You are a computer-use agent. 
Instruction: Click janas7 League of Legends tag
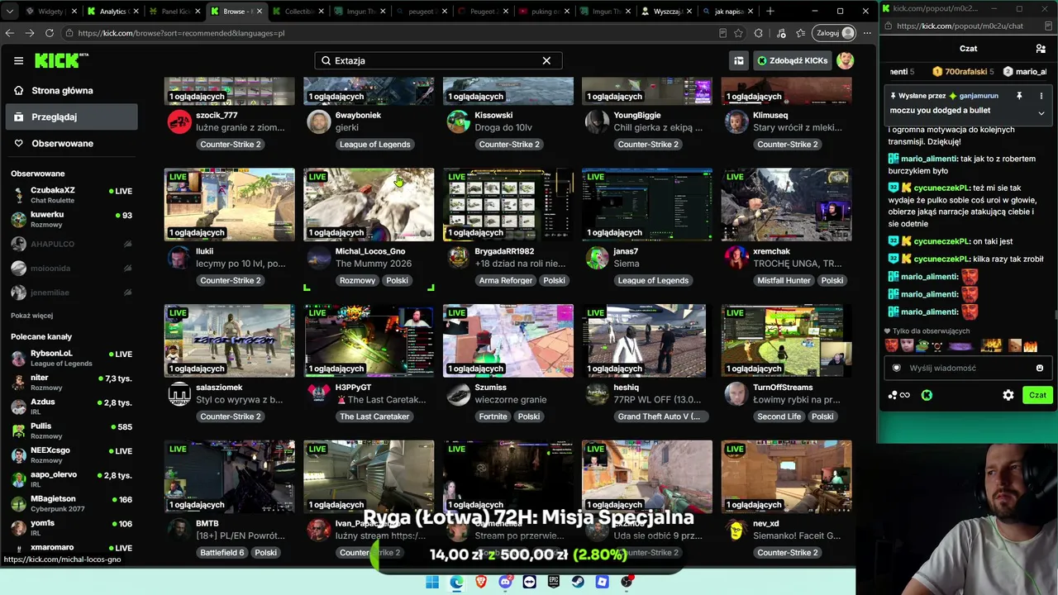(653, 280)
